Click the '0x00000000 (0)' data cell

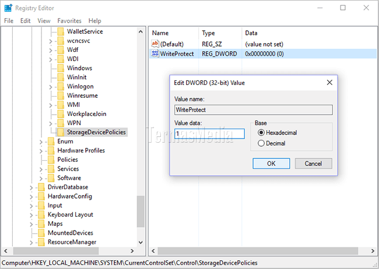265,54
